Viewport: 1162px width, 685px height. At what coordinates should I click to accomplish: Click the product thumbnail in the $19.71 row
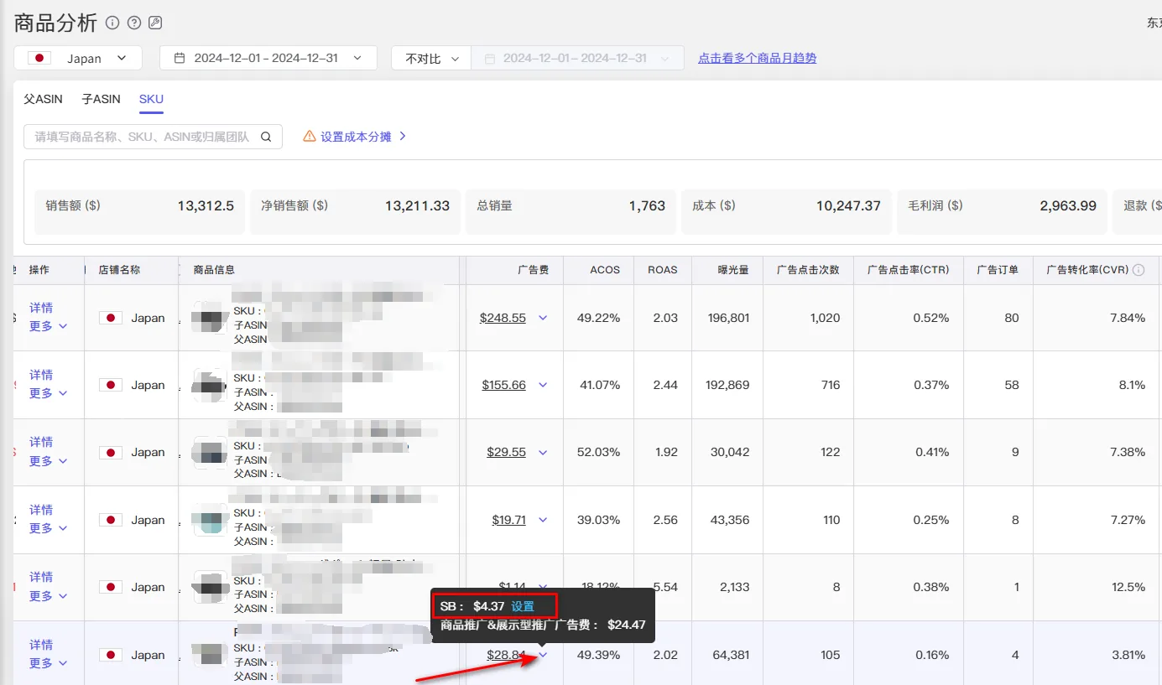point(208,520)
